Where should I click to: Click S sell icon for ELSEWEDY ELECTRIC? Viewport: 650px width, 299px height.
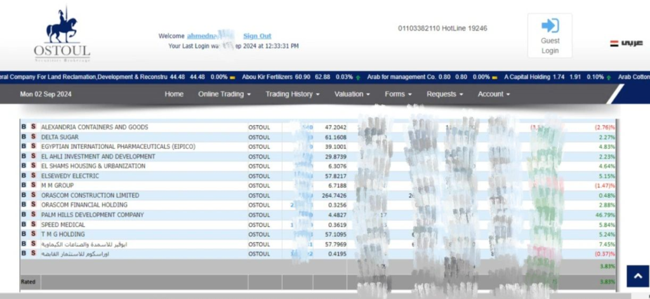[x=33, y=176]
